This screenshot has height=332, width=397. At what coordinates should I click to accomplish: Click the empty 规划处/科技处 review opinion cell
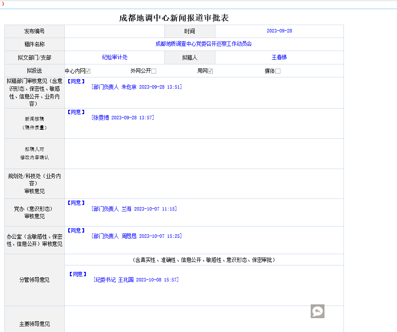tap(204, 184)
